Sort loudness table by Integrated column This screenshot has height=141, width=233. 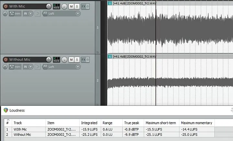tap(89, 123)
